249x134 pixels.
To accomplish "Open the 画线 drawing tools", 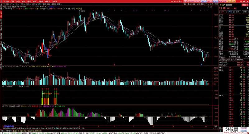I will tap(203, 4).
